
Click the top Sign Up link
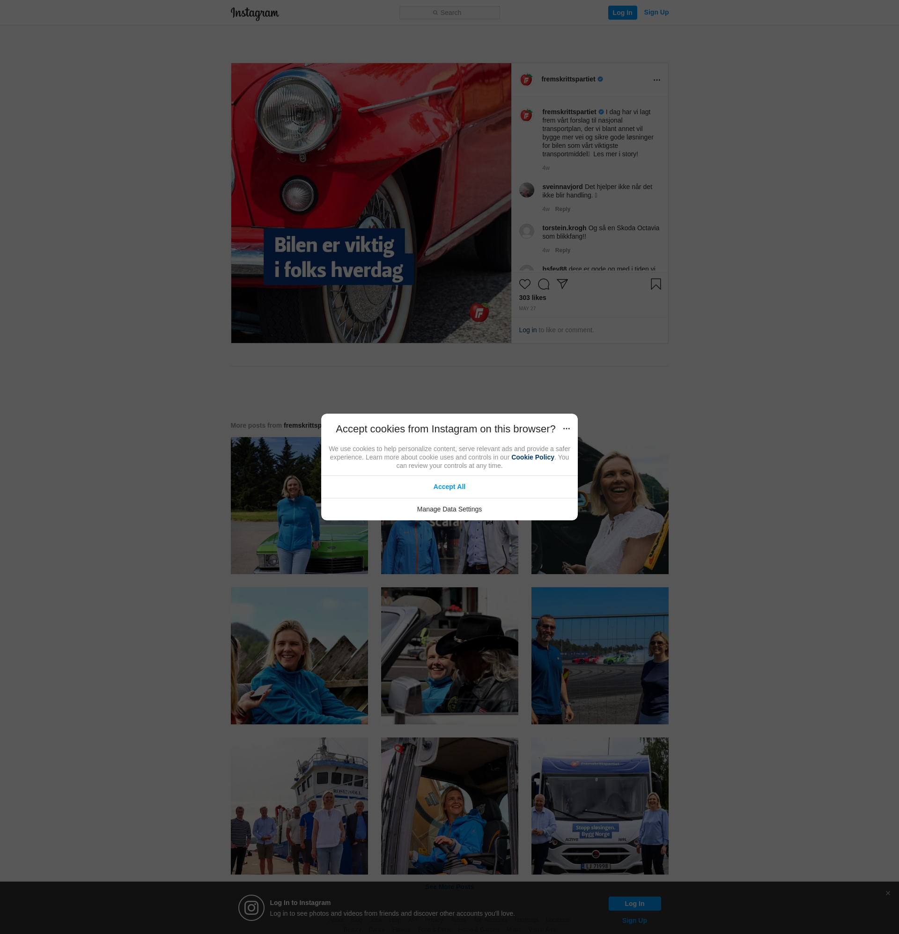656,12
